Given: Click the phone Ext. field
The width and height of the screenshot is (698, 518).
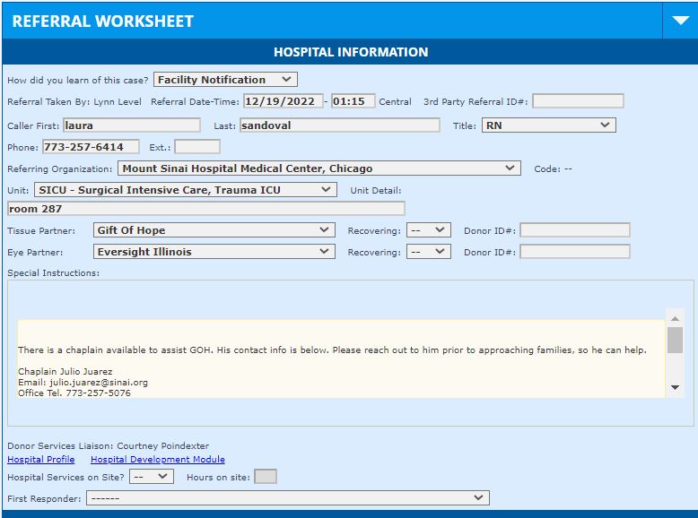Looking at the screenshot, I should click(x=196, y=147).
